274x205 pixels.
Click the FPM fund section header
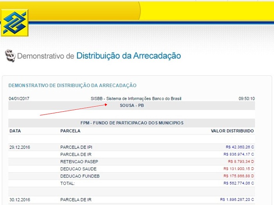[132, 123]
